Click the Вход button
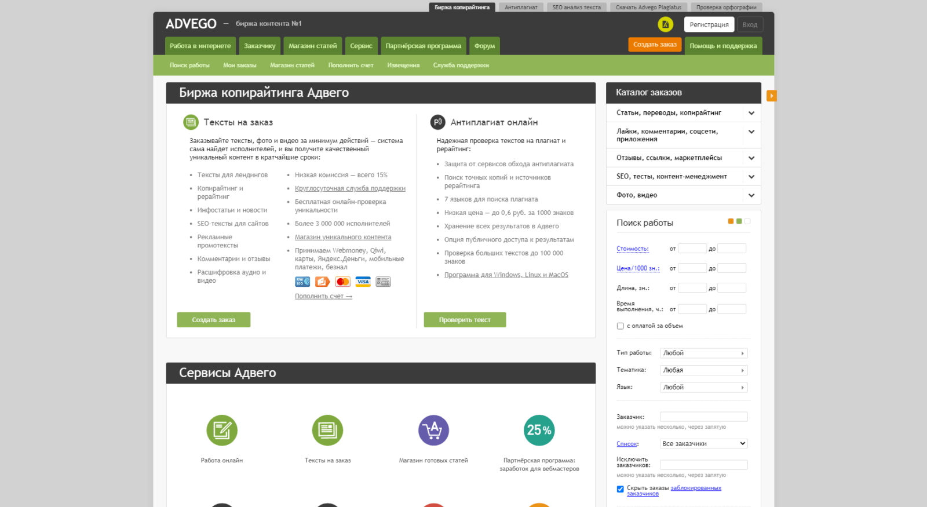The image size is (927, 507). click(750, 24)
